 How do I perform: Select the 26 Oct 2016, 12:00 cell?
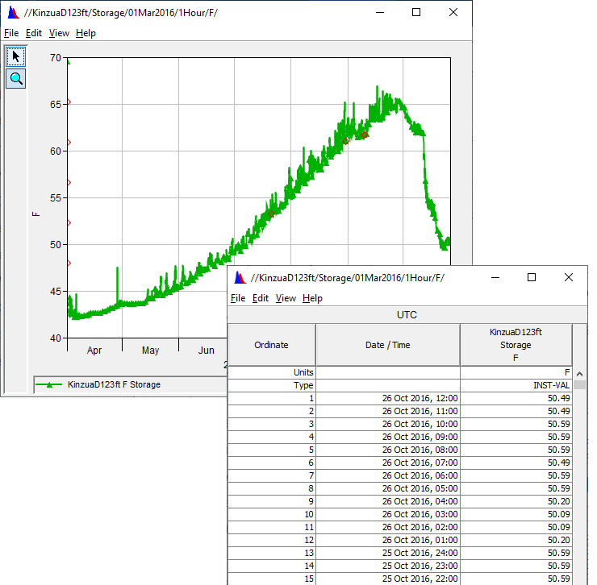point(387,399)
